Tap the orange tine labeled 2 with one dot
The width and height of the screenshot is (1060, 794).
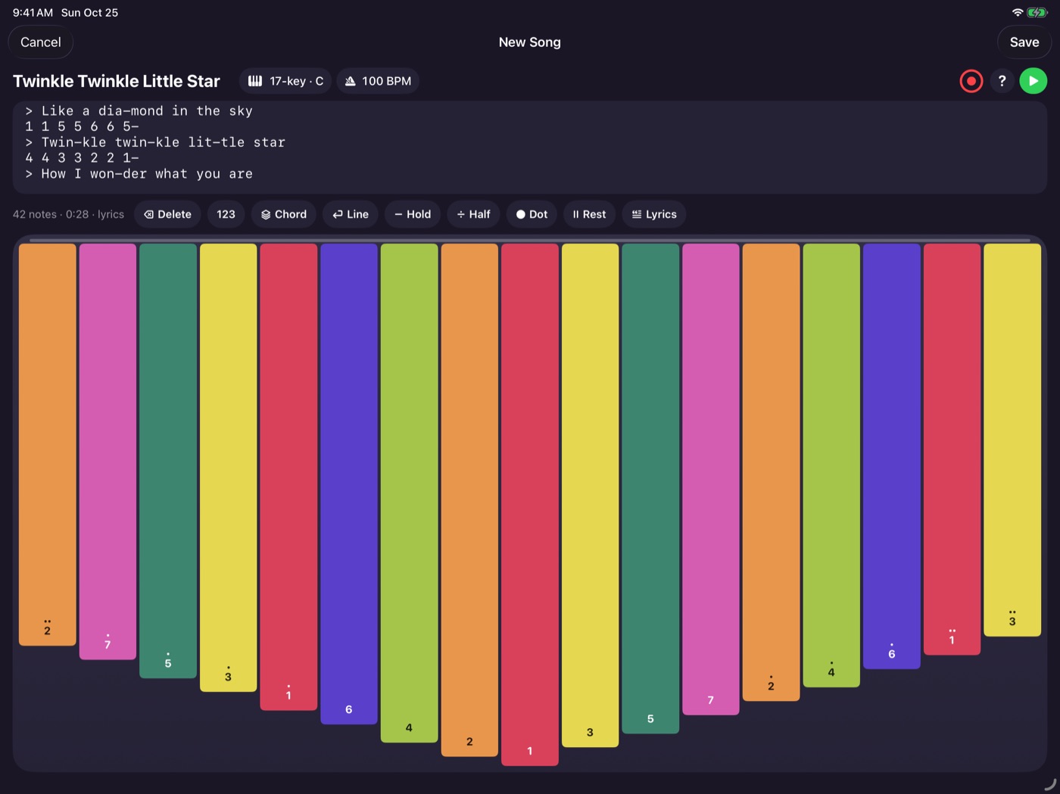[x=771, y=472]
